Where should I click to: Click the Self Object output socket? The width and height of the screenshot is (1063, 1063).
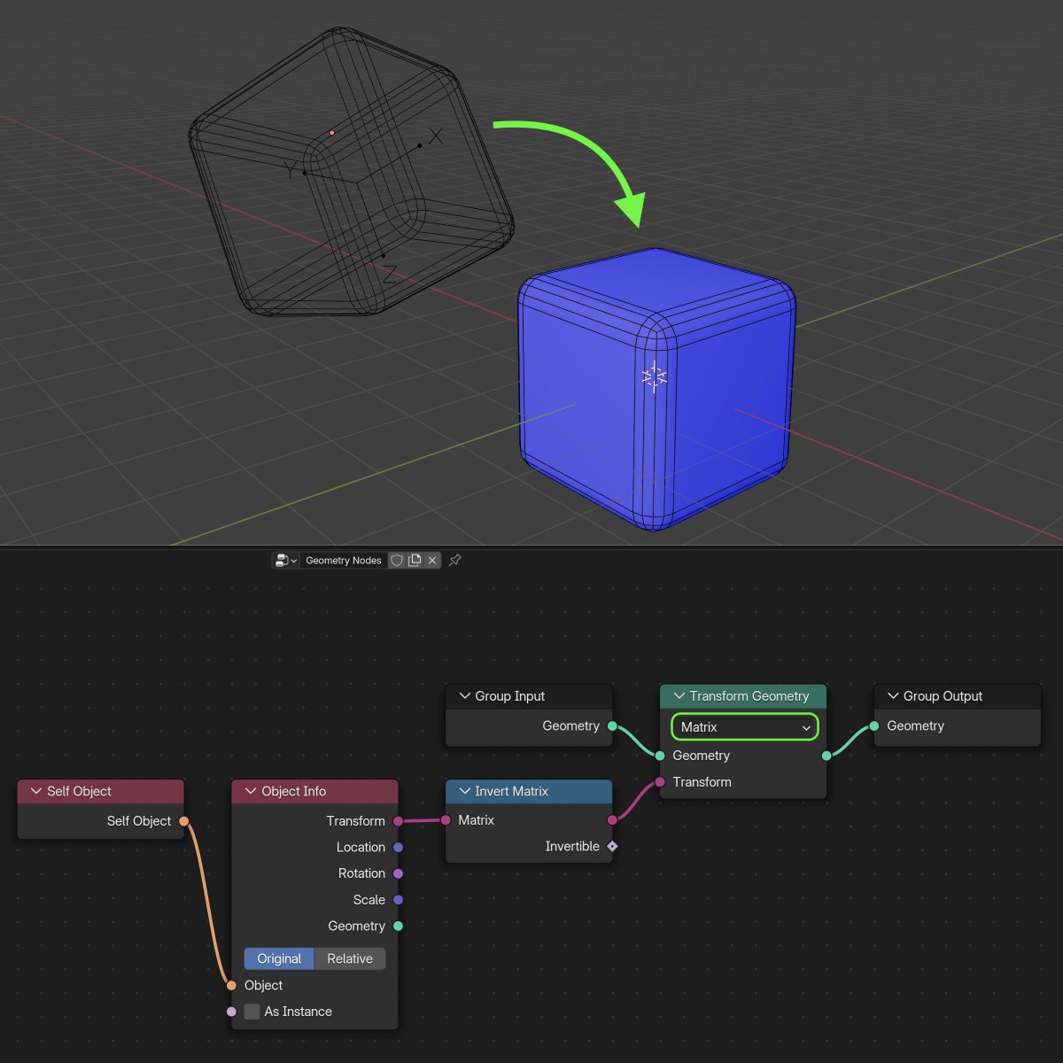[184, 821]
